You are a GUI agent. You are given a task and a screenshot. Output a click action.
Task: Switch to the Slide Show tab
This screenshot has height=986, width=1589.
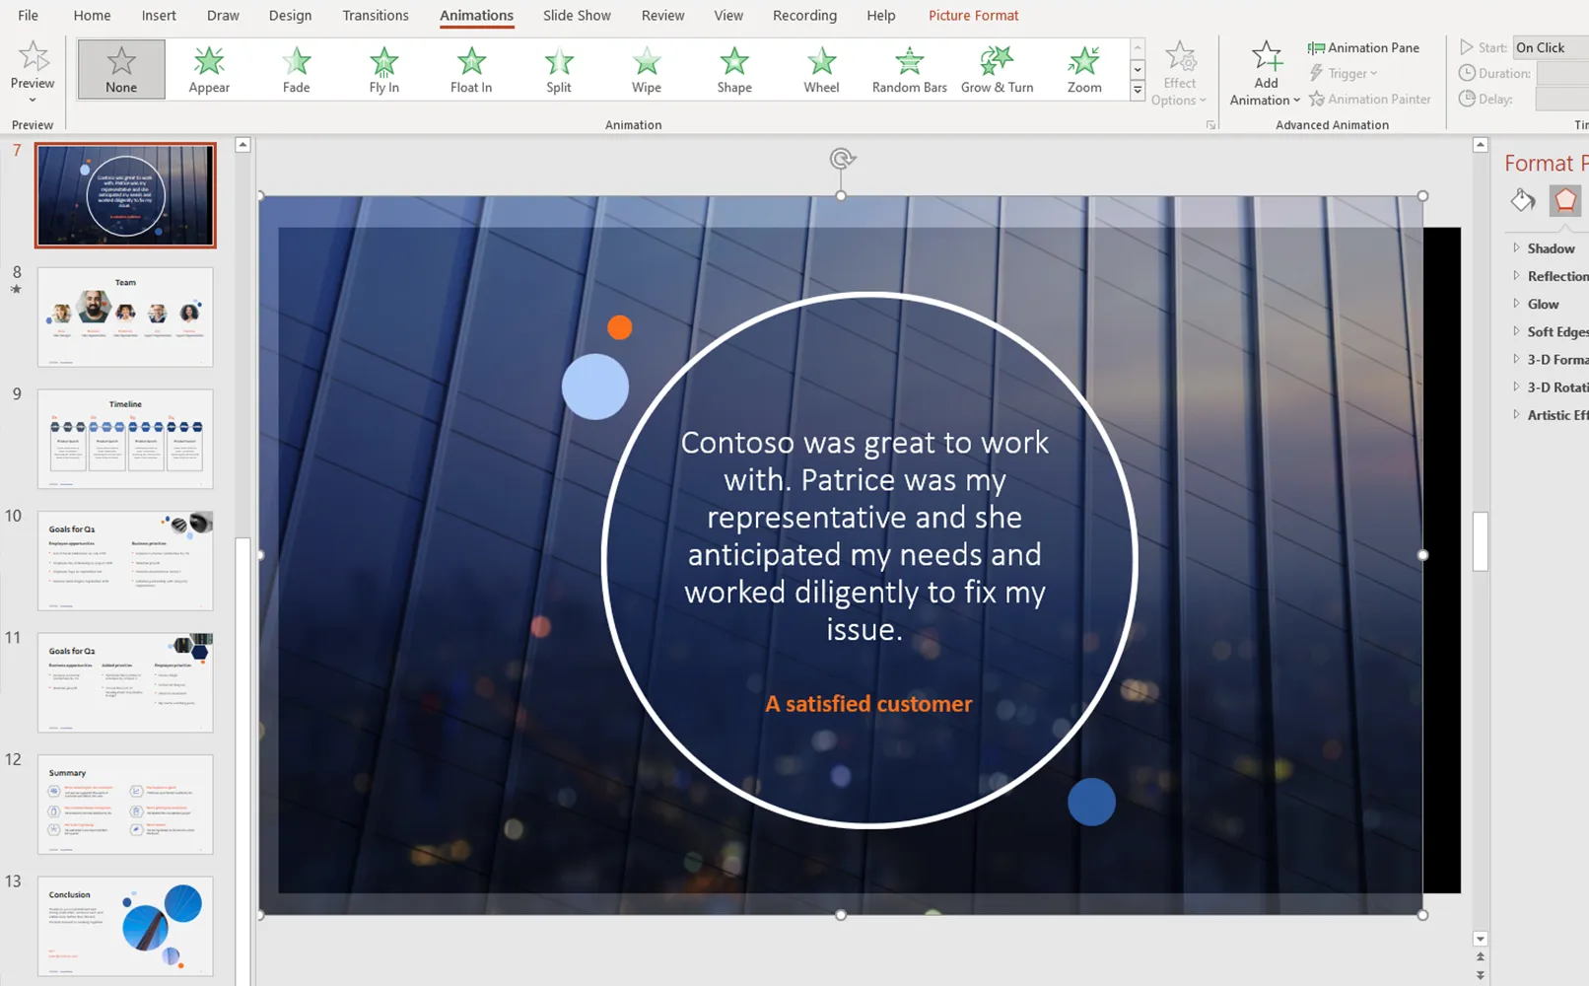coord(577,15)
